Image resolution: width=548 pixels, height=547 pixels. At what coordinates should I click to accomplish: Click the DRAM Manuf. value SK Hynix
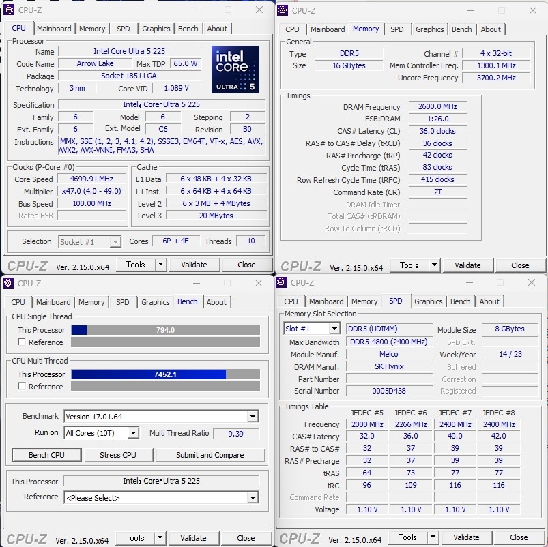pos(389,366)
